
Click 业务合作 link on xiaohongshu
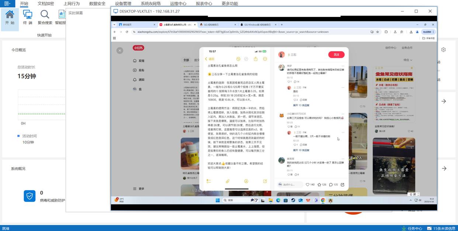407,48
